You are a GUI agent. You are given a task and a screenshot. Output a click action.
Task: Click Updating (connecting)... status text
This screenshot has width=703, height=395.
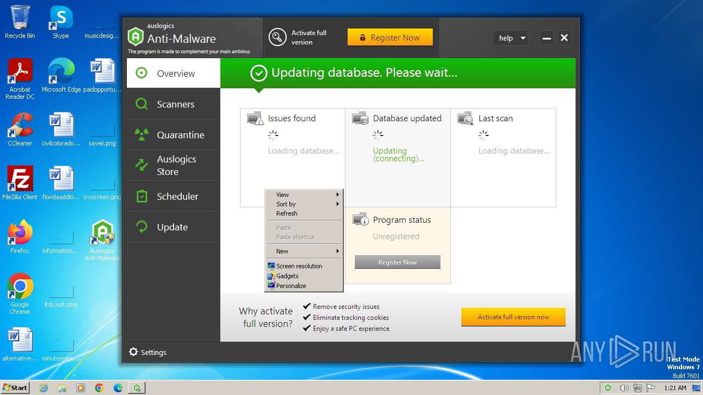point(399,155)
